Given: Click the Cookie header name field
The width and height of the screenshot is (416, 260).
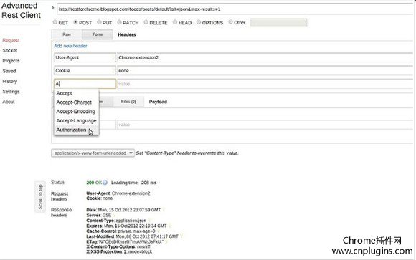Looking at the screenshot, I should pyautogui.click(x=85, y=70).
